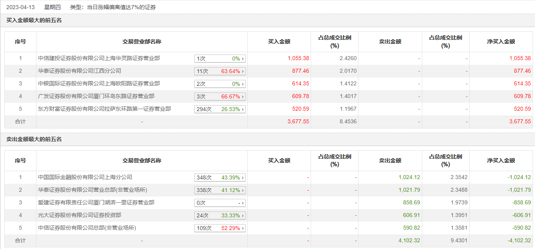Click 中国国际金融股份有限公司上海分公司 link
535x249 pixels.
point(85,177)
